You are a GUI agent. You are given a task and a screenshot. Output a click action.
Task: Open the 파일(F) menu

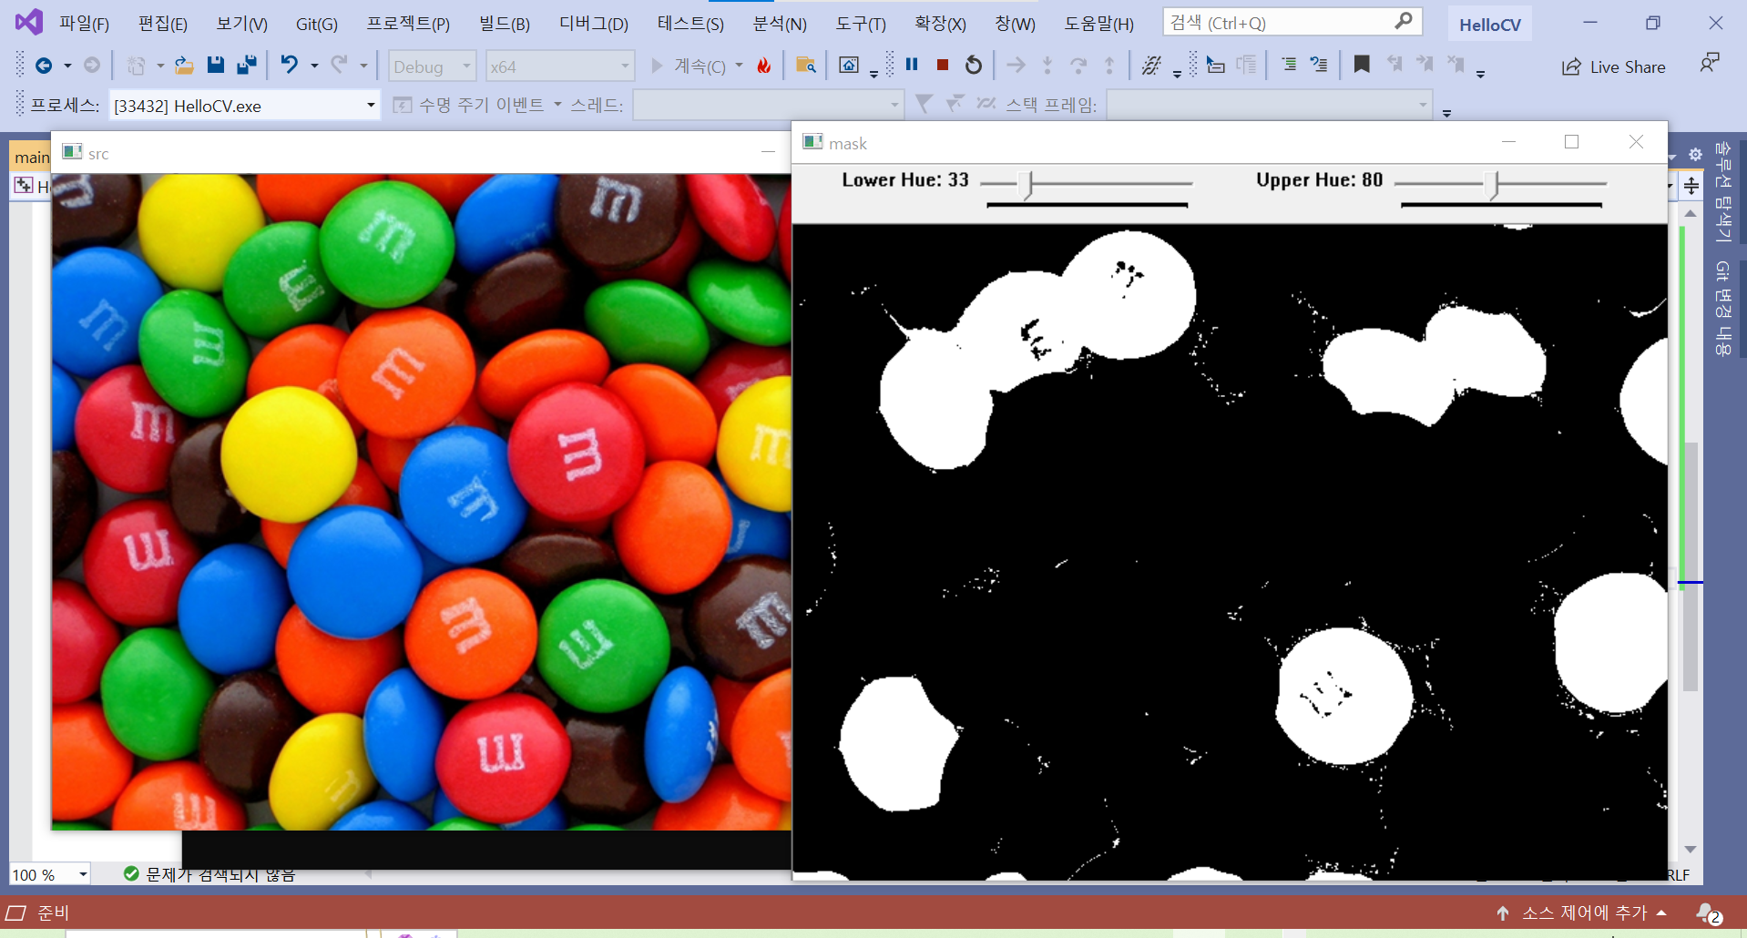pyautogui.click(x=84, y=24)
